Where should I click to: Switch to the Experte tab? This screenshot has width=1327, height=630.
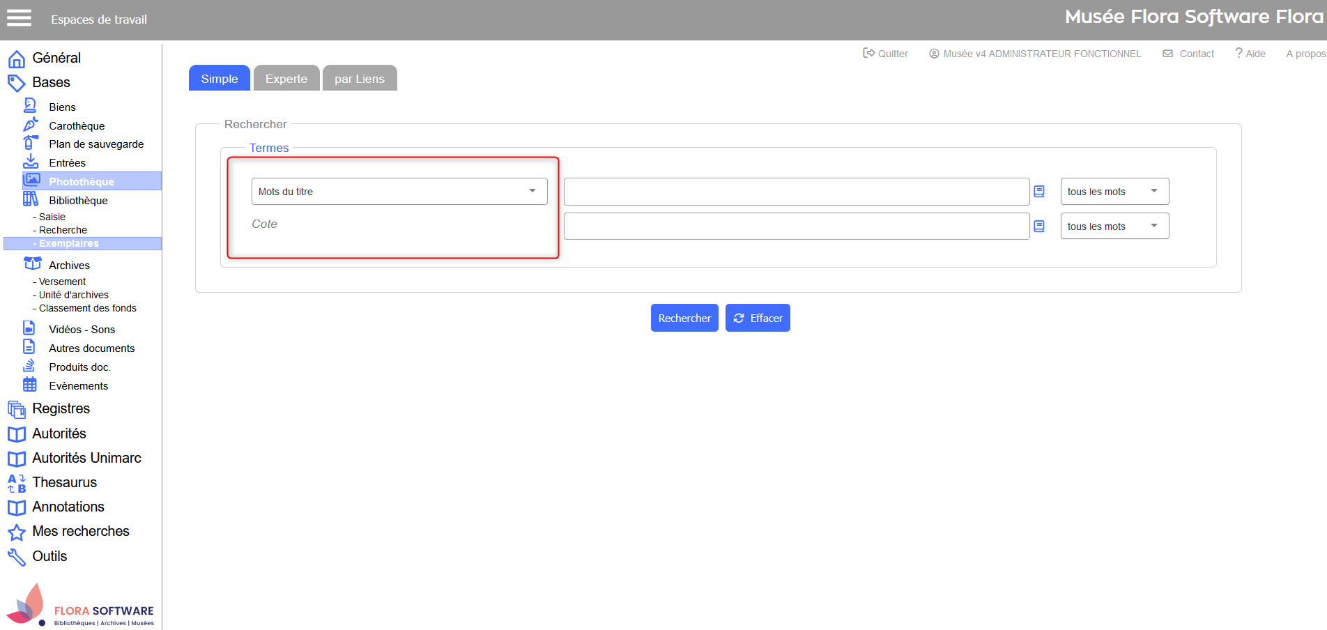pyautogui.click(x=286, y=79)
